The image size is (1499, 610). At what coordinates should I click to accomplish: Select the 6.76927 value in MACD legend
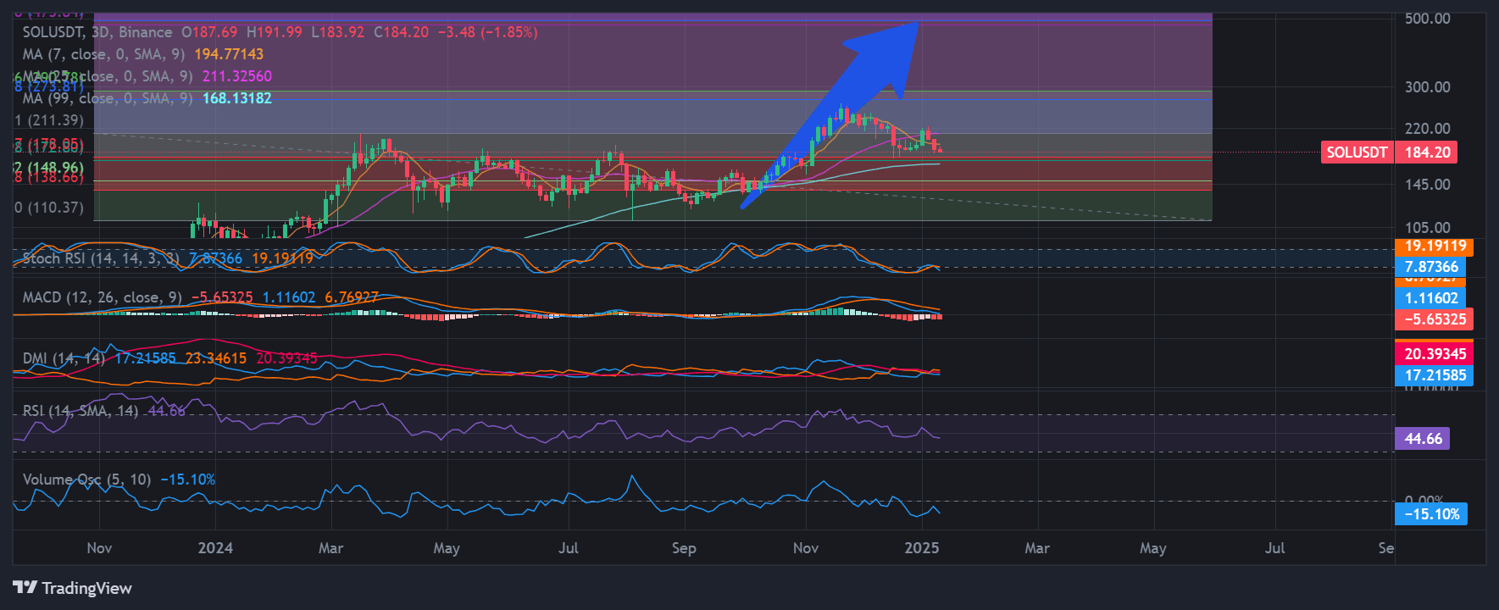(x=352, y=297)
